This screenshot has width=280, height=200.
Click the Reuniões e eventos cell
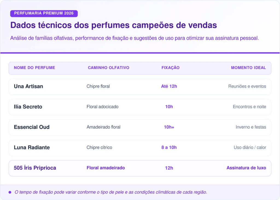(247, 86)
